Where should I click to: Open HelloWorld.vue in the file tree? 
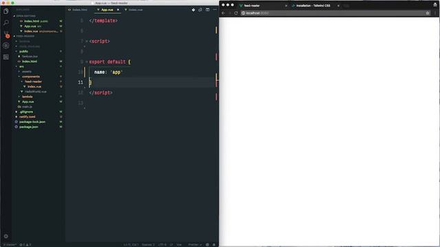(35, 91)
